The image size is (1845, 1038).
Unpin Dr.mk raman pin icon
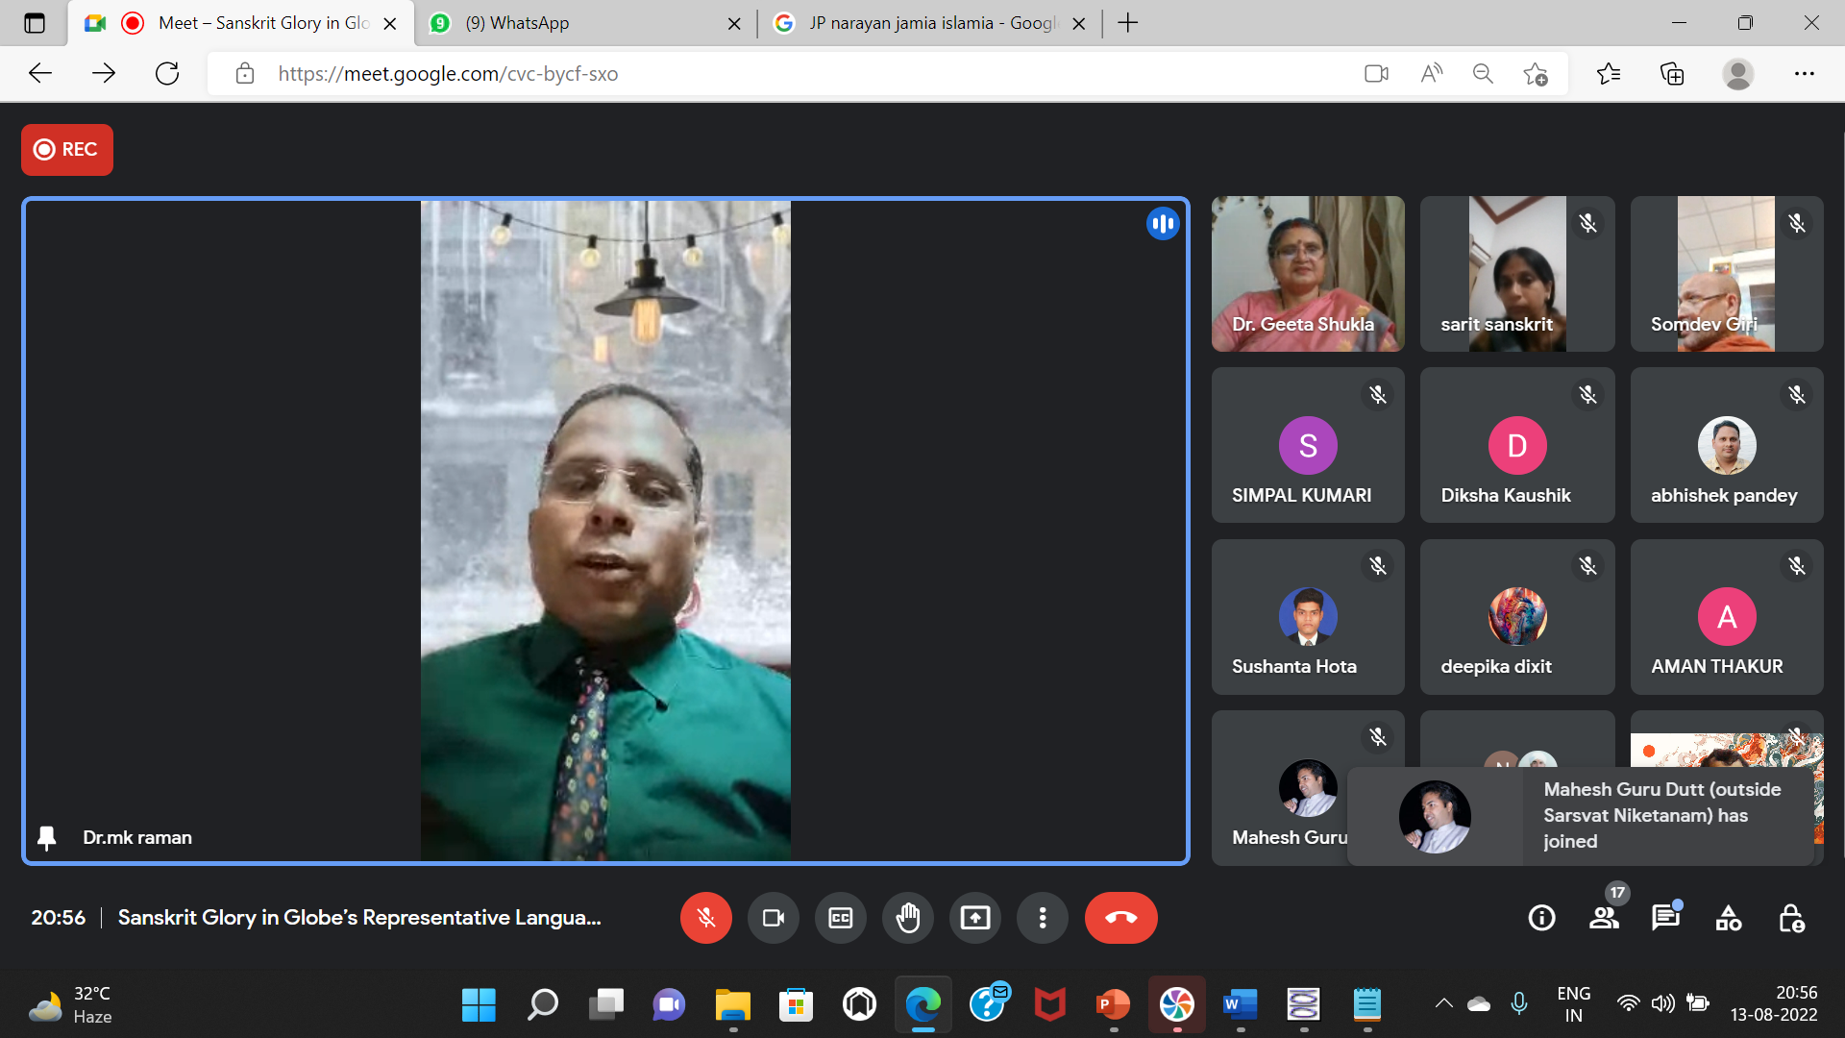pos(46,837)
